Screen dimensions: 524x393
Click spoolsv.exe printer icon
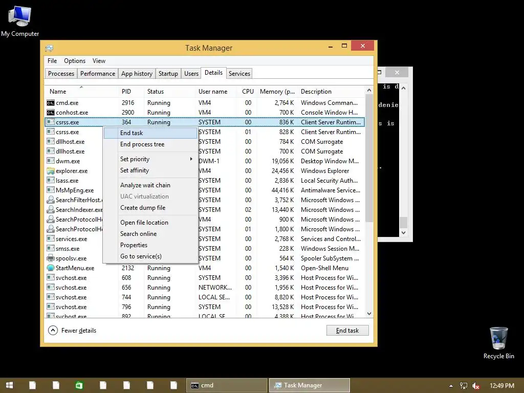(51, 258)
